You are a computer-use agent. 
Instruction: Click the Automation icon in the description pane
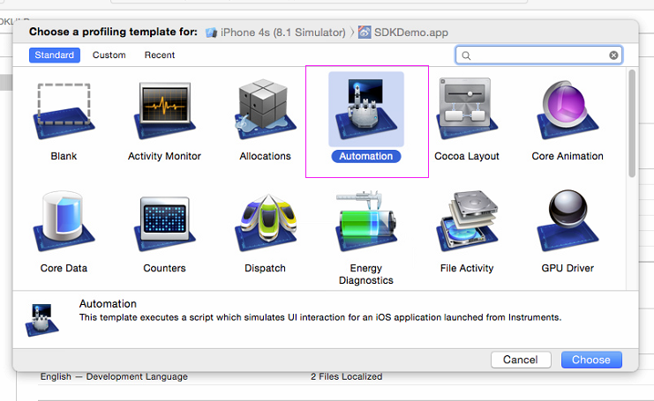[x=41, y=320]
